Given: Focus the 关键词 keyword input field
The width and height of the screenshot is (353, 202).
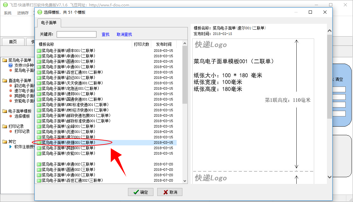Looking at the screenshot, I should pos(76,34).
